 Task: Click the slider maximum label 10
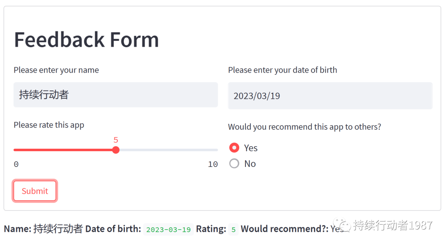pyautogui.click(x=213, y=164)
